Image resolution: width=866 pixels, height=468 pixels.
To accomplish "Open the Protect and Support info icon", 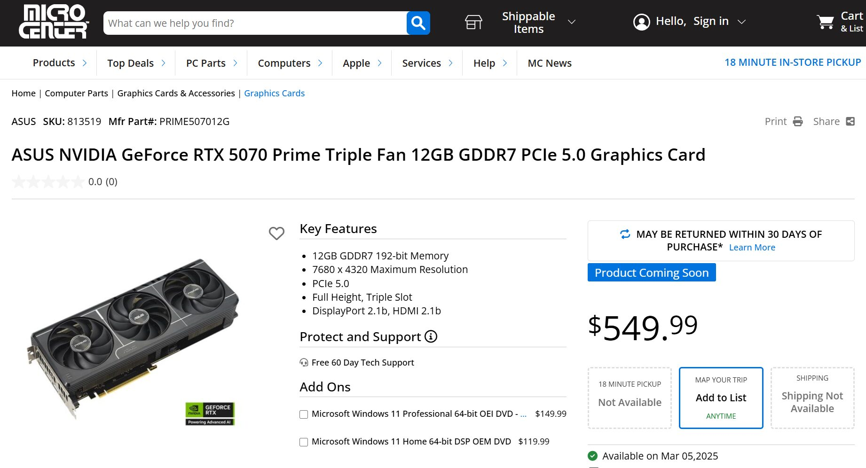I will coord(431,336).
